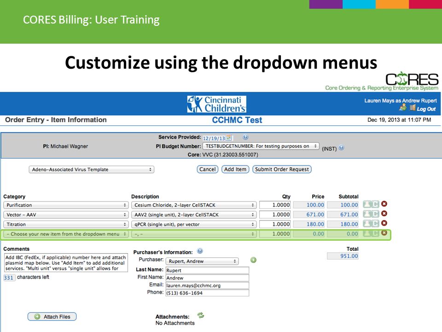This screenshot has height=332, width=442.
Task: Click person icon on Titration row
Action: point(367,223)
